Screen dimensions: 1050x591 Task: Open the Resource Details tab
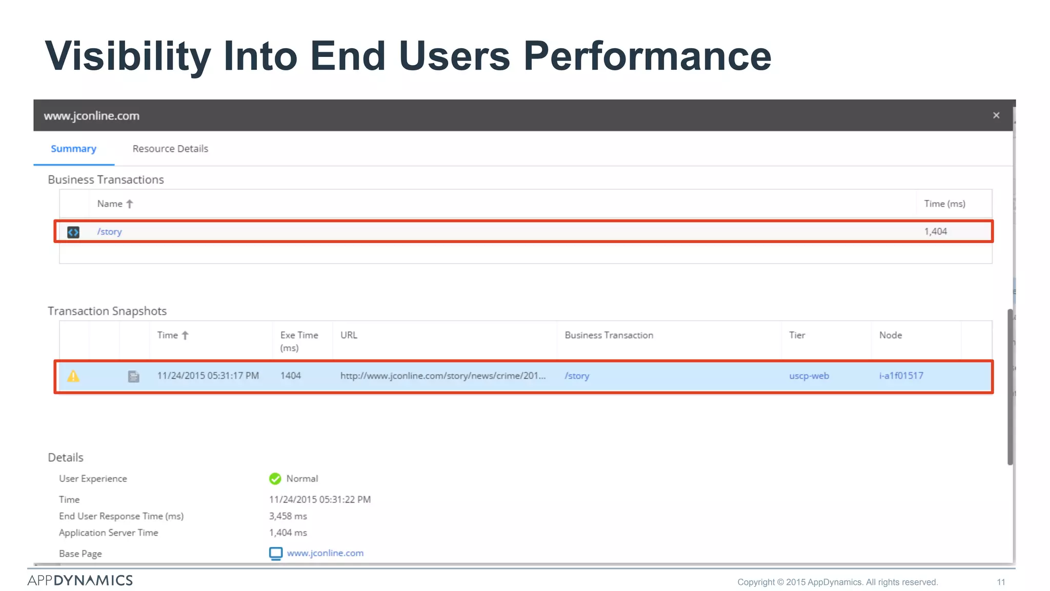pyautogui.click(x=170, y=149)
